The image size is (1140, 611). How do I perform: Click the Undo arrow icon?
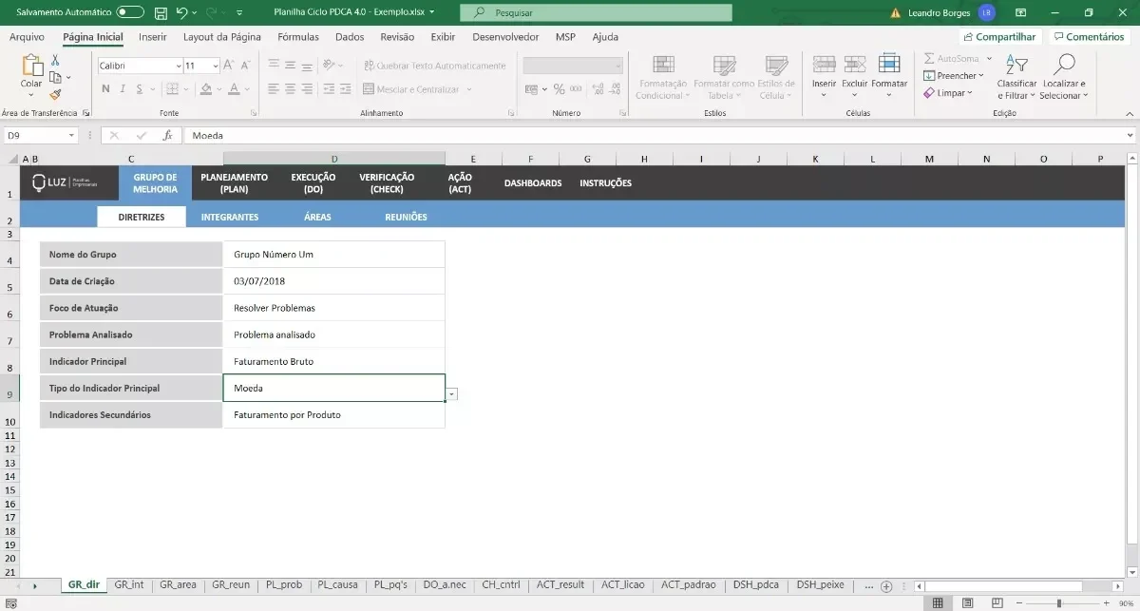tap(182, 13)
